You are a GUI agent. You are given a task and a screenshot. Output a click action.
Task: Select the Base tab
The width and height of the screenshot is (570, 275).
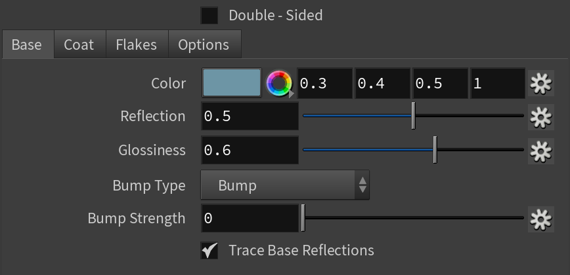27,45
